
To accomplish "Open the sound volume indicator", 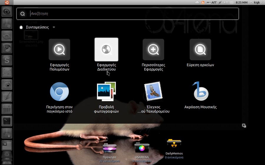I will 226,2.
